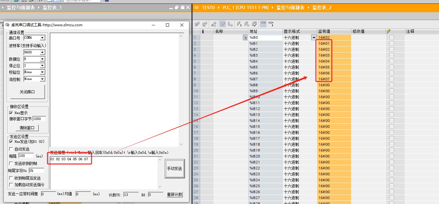The height and width of the screenshot is (204, 439).
Task: Click the 监视值 column header
Action: pos(334,31)
